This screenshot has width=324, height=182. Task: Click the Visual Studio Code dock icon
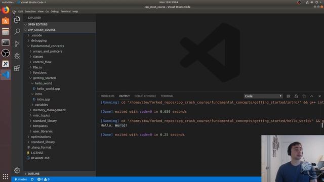pyautogui.click(x=6, y=75)
